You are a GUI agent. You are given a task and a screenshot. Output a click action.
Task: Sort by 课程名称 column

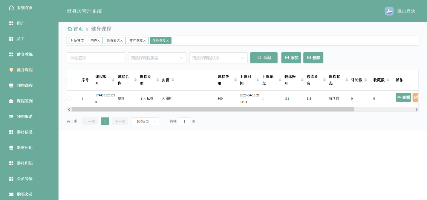[135, 80]
